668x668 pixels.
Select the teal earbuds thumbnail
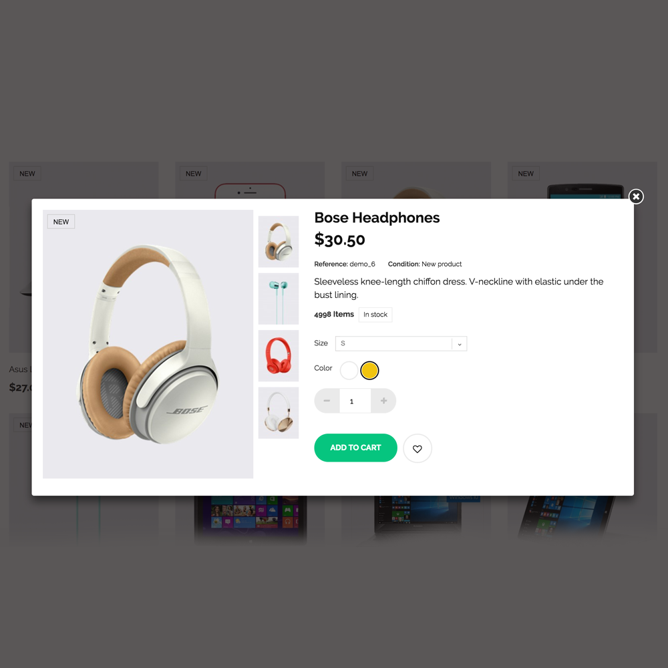coord(278,299)
